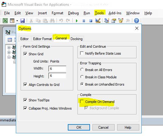Viewport: 163px width, 136px height.
Task: Collapse the nested subfolder tree node
Action: [x=15, y=62]
